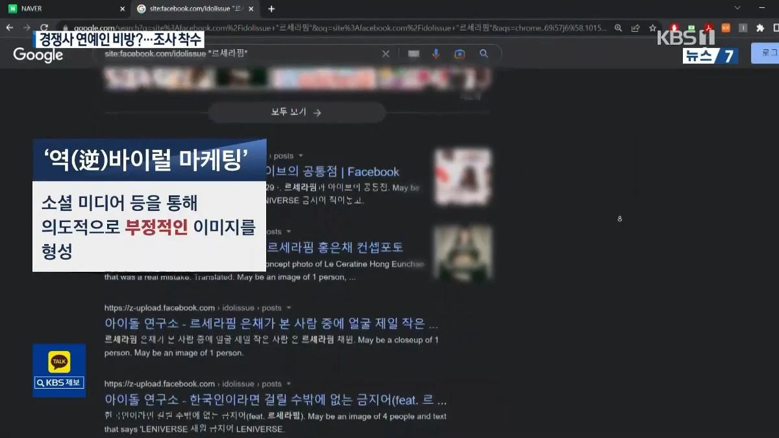Click the blue sign-in button
Image resolution: width=779 pixels, height=438 pixels.
coord(765,53)
